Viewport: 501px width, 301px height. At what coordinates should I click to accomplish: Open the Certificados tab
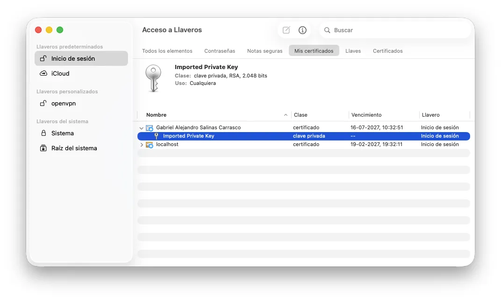pos(387,51)
